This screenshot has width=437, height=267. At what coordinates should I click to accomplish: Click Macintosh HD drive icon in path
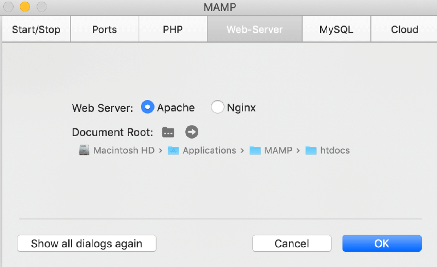click(x=84, y=150)
